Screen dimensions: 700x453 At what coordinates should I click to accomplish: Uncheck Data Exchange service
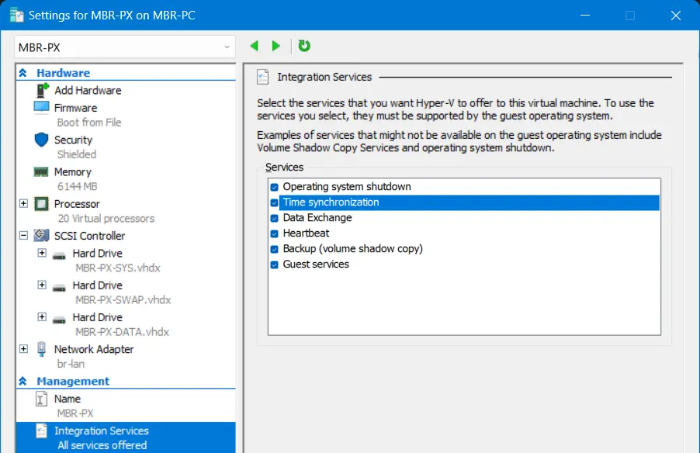pyautogui.click(x=274, y=218)
